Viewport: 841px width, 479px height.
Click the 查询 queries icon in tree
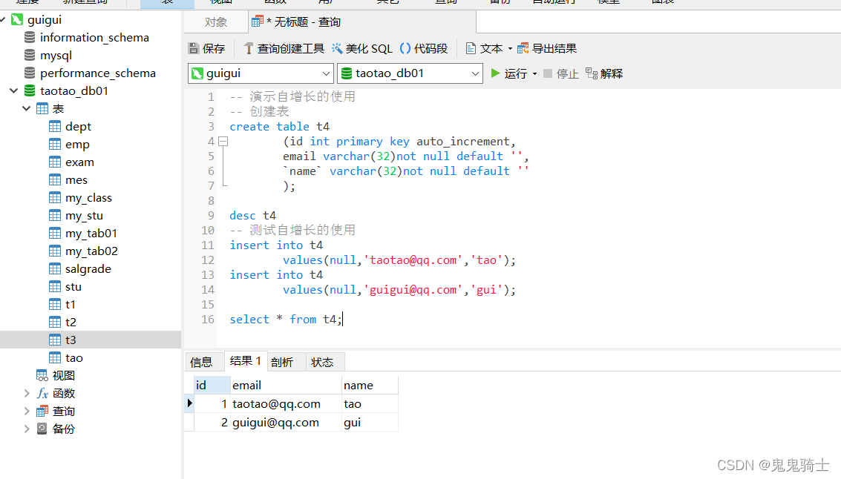click(x=42, y=411)
